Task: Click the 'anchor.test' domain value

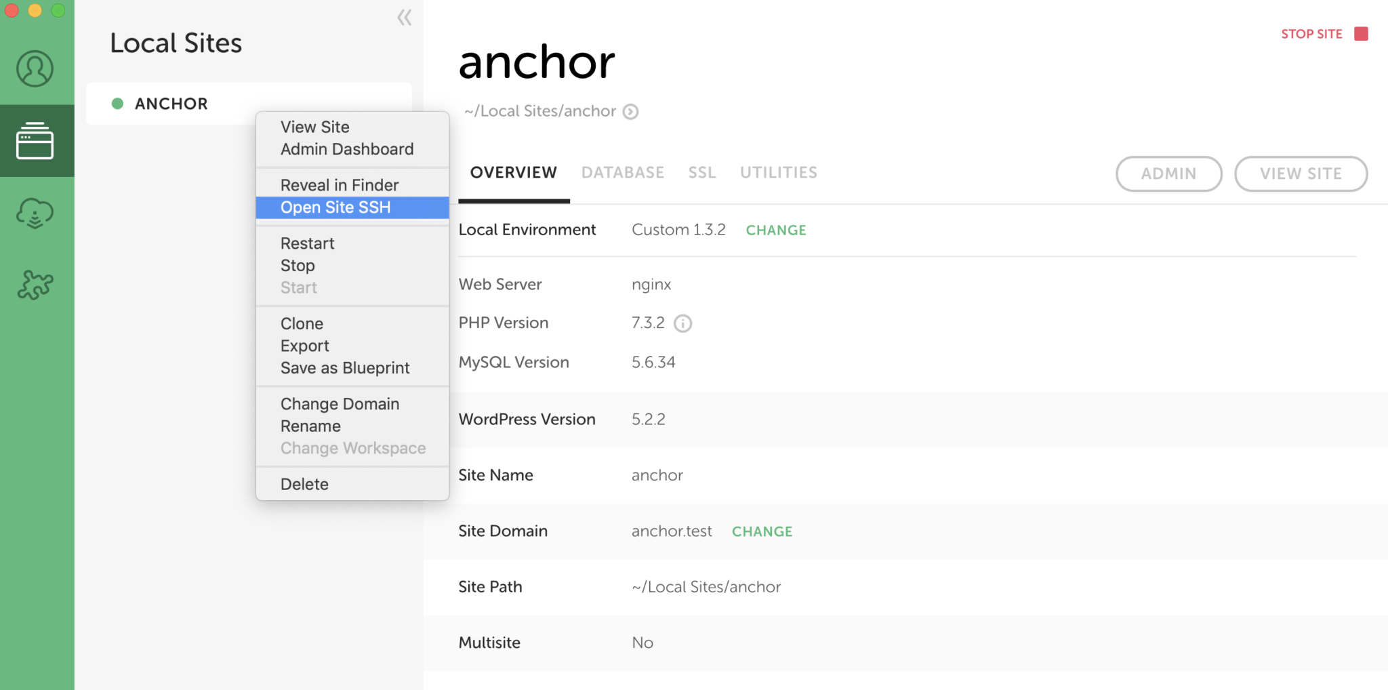Action: coord(672,531)
